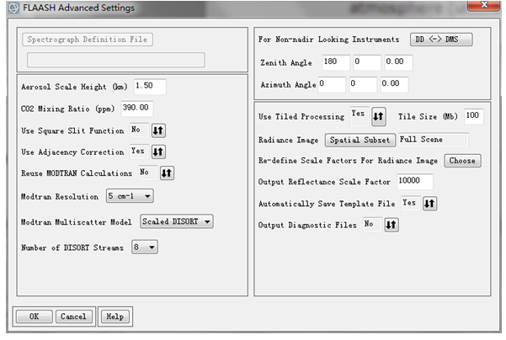Open the Help button
Screen dimensions: 506x340
click(115, 316)
